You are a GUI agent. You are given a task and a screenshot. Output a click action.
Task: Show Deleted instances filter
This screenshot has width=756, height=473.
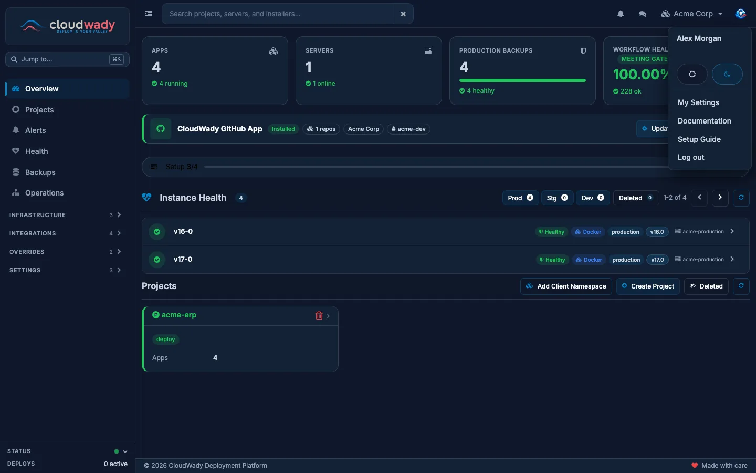tap(636, 198)
